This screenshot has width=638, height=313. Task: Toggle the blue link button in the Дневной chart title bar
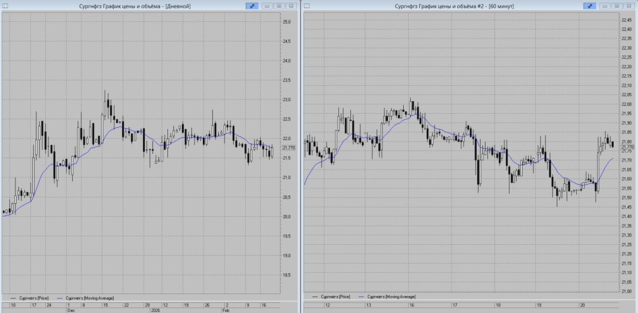pos(252,6)
